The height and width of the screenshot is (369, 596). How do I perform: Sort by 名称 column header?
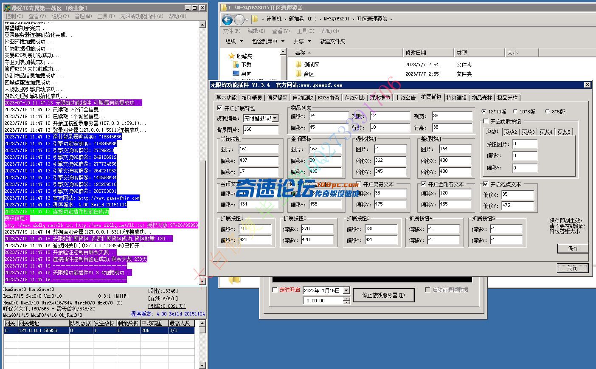pos(345,53)
